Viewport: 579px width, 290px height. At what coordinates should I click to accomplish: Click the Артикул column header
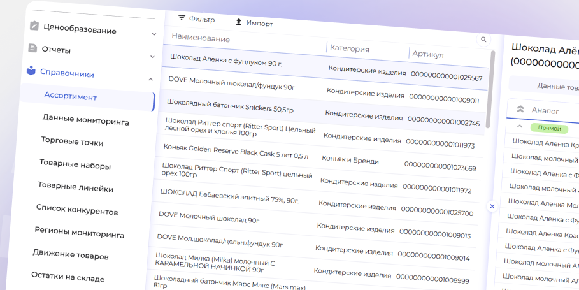pyautogui.click(x=427, y=54)
